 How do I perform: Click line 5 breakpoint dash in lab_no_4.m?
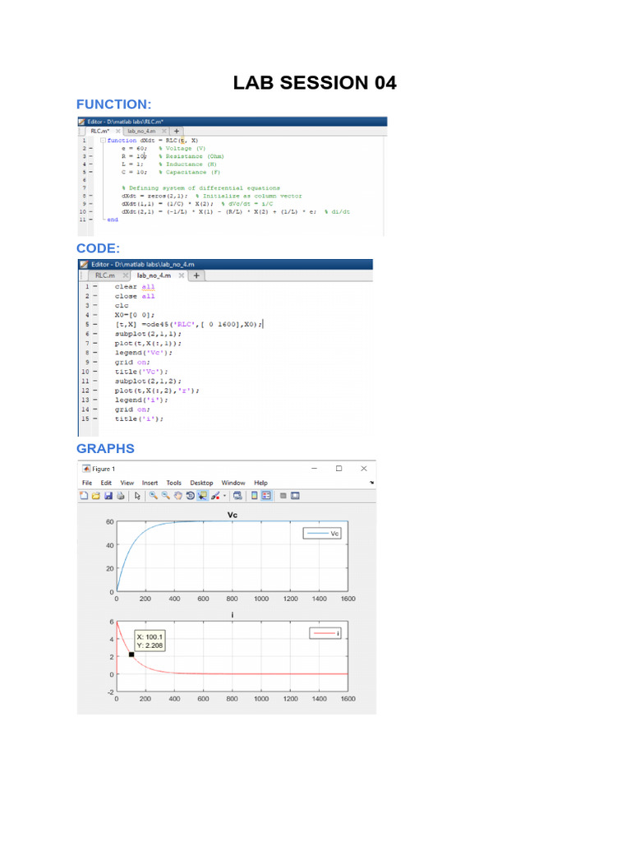95,324
